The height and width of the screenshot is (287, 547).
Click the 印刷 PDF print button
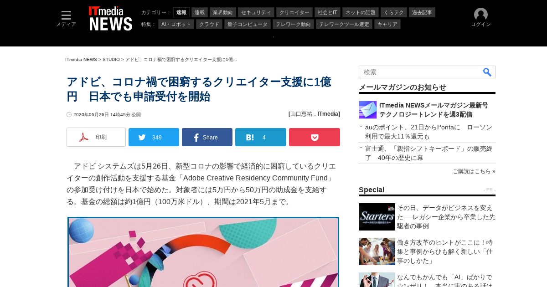click(x=96, y=137)
